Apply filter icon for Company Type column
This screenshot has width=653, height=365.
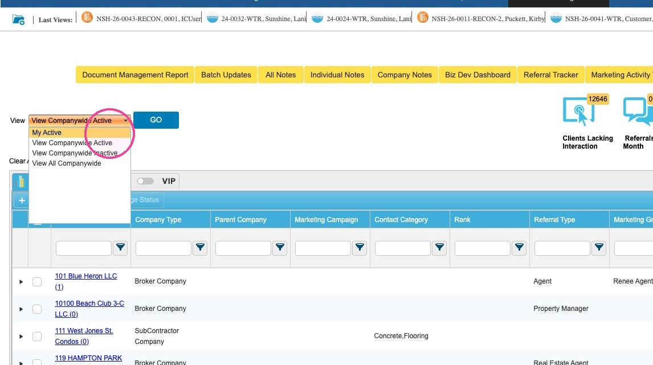[x=201, y=248]
